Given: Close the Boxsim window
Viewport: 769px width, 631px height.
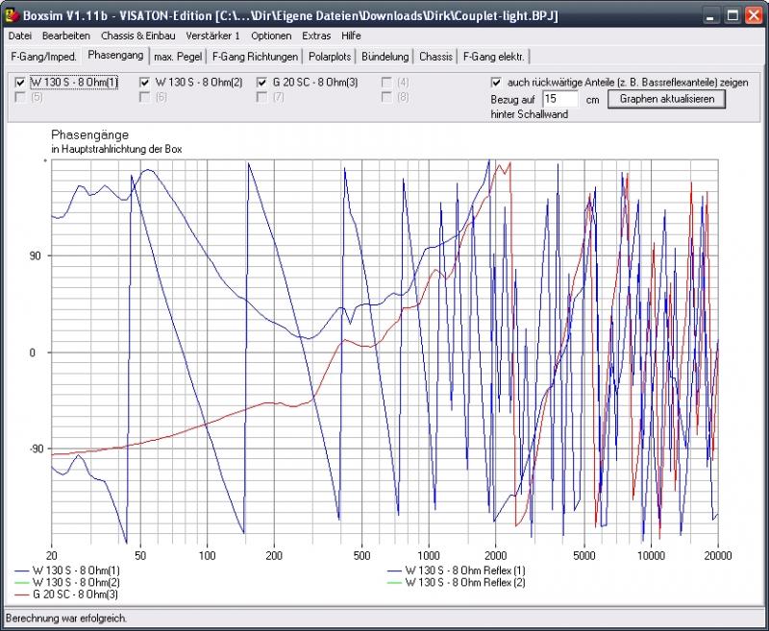Looking at the screenshot, I should coord(754,15).
